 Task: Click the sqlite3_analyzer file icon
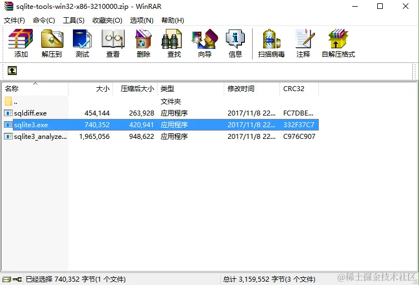[8, 136]
